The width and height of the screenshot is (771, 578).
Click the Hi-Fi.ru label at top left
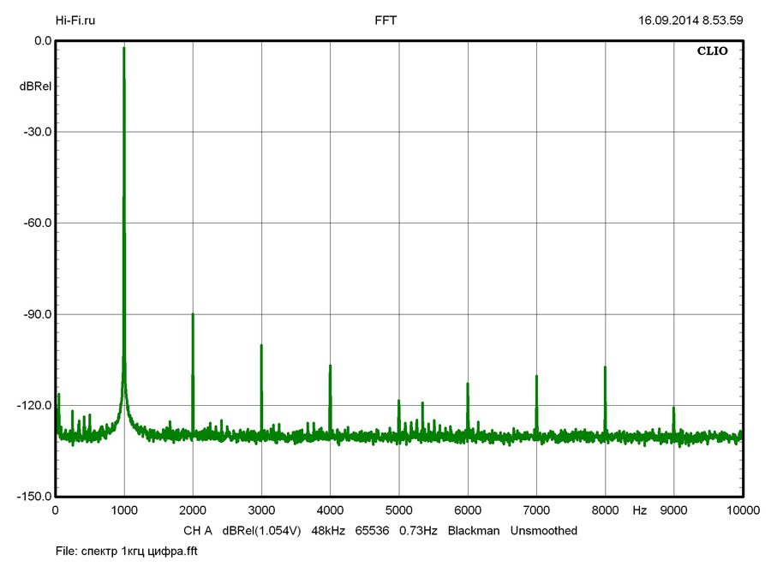75,21
